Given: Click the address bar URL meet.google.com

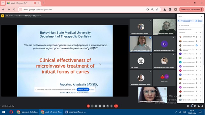Looking at the screenshot, I should point(38,10).
